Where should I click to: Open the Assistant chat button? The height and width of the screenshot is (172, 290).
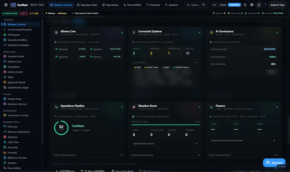click(274, 163)
